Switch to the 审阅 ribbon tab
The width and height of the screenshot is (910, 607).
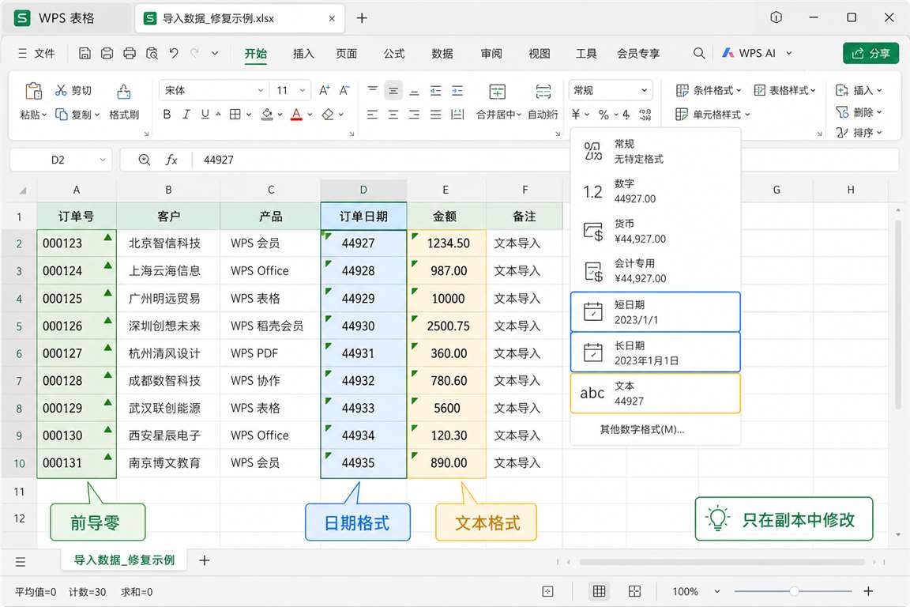coord(491,54)
